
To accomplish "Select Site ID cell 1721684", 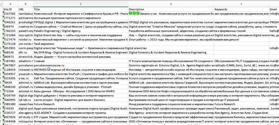I will click(10, 35).
